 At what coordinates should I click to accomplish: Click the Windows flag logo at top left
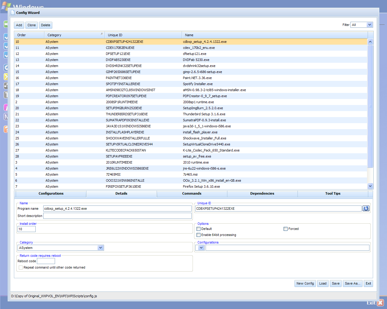point(6,7)
